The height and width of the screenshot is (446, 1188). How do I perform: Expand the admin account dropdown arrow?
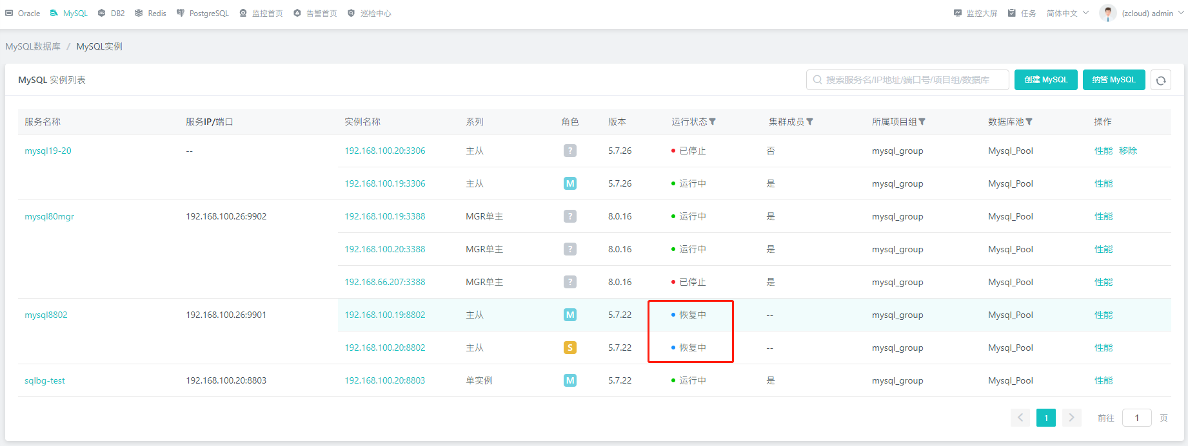(x=1181, y=13)
